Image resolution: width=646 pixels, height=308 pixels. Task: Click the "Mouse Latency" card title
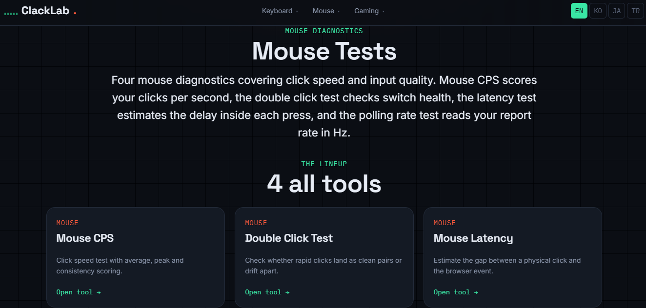(x=473, y=238)
